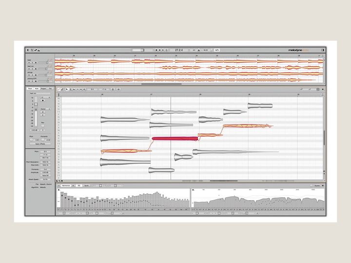This screenshot has height=263, width=351.
Task: Toggle the metronome icon
Action: pos(199,50)
